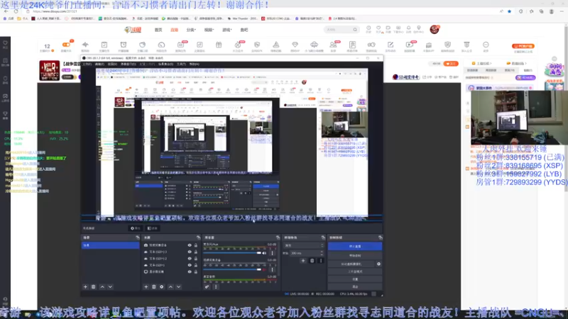568x319 pixels.
Task: Add a scene transition with plus icon
Action: click(303, 260)
